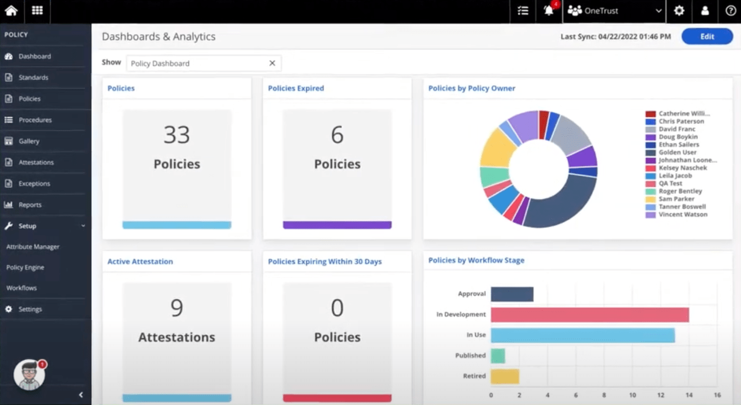The image size is (741, 405).
Task: Click the settings gear icon
Action: tap(679, 11)
